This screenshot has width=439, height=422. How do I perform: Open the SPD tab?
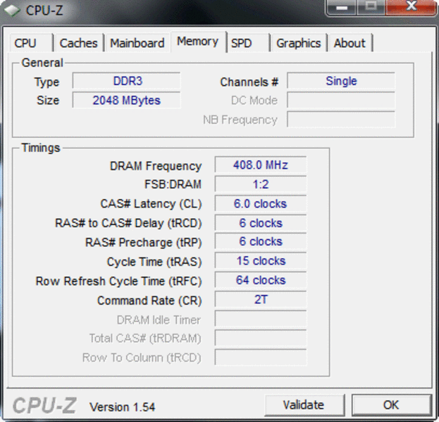pos(247,43)
